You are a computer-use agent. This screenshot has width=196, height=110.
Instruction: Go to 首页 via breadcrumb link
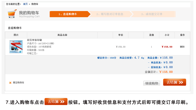(25, 4)
